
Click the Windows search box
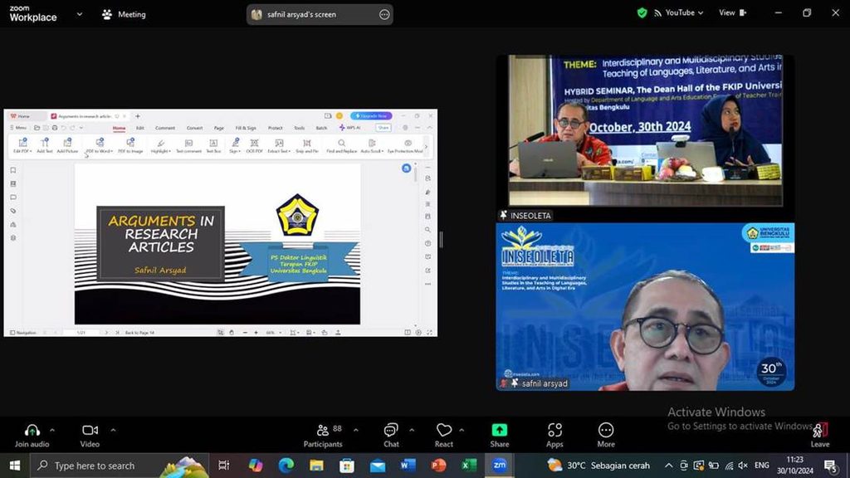coord(120,466)
